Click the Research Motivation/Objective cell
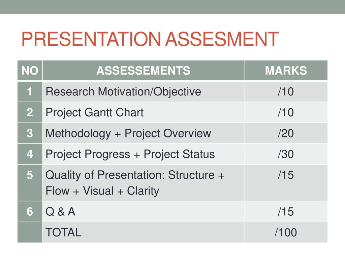Screen dimensions: 345x258 [x=143, y=91]
